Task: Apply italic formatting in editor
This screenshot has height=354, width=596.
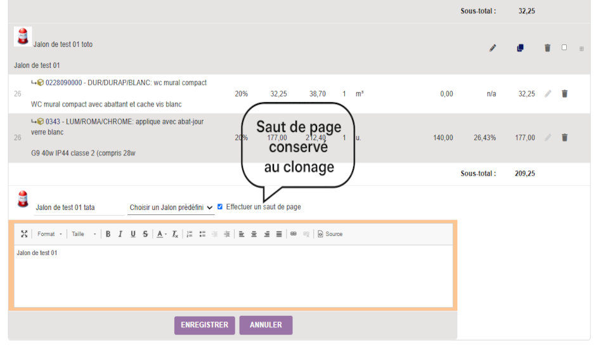Action: [120, 234]
